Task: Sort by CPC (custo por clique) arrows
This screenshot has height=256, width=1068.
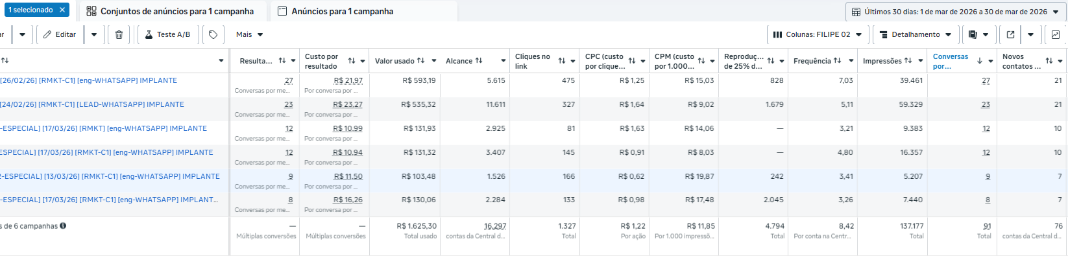Action: click(x=632, y=61)
